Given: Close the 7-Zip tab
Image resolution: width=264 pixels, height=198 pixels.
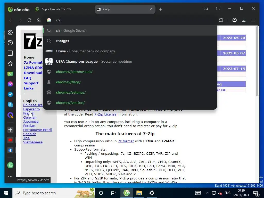Looking at the screenshot, I should tap(151, 10).
